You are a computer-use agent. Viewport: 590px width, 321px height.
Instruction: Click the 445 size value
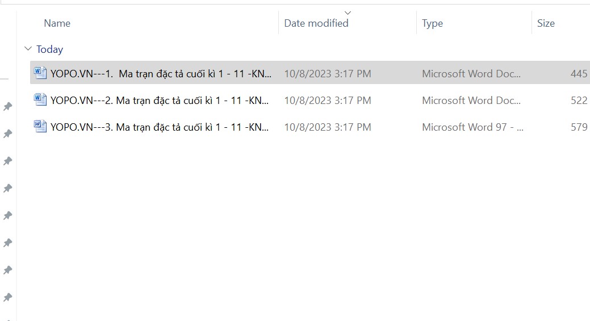coord(579,73)
